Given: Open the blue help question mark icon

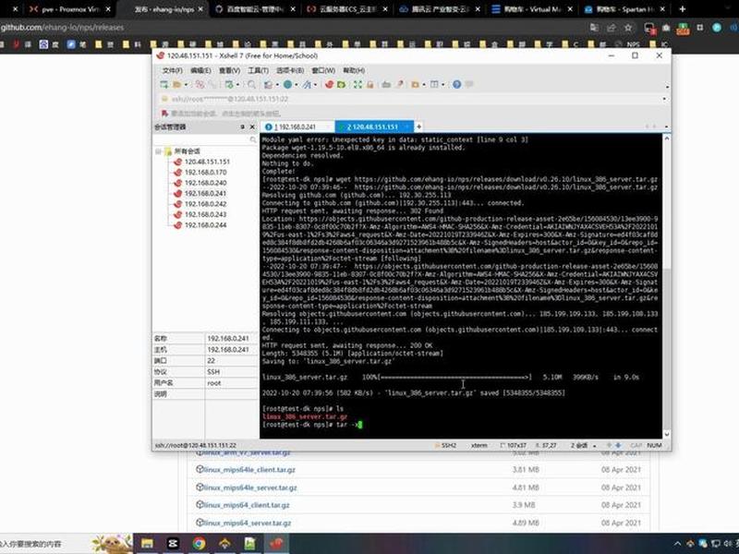Looking at the screenshot, I should [x=456, y=84].
